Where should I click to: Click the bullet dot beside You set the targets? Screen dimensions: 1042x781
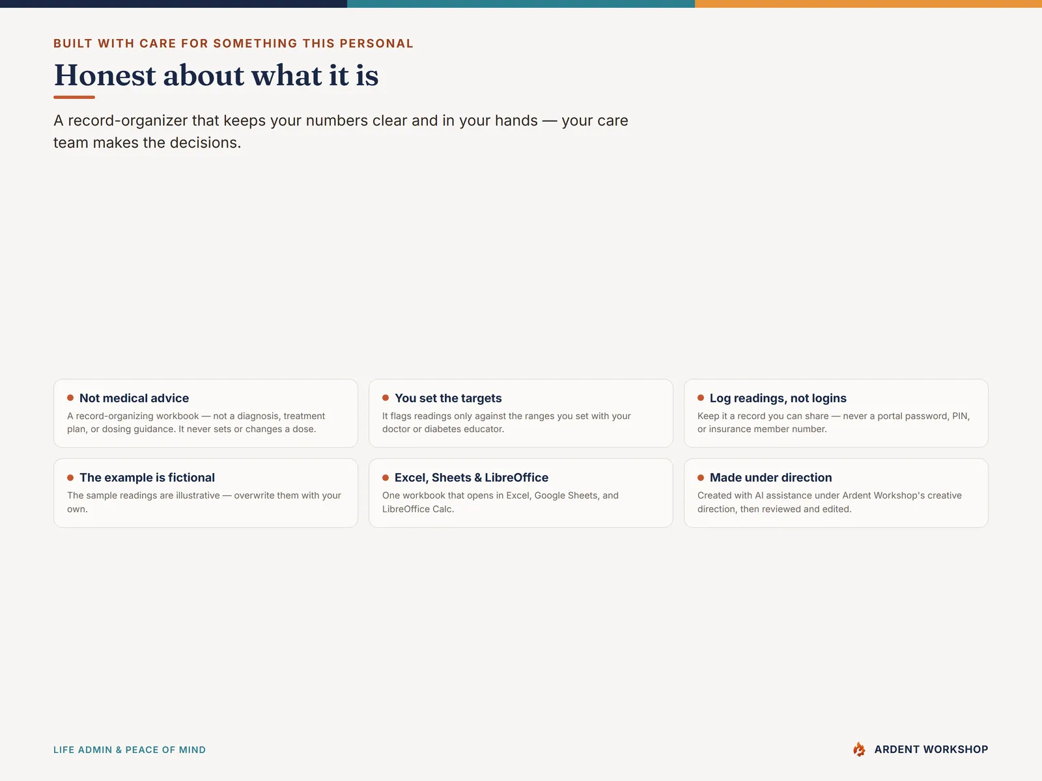(x=386, y=398)
